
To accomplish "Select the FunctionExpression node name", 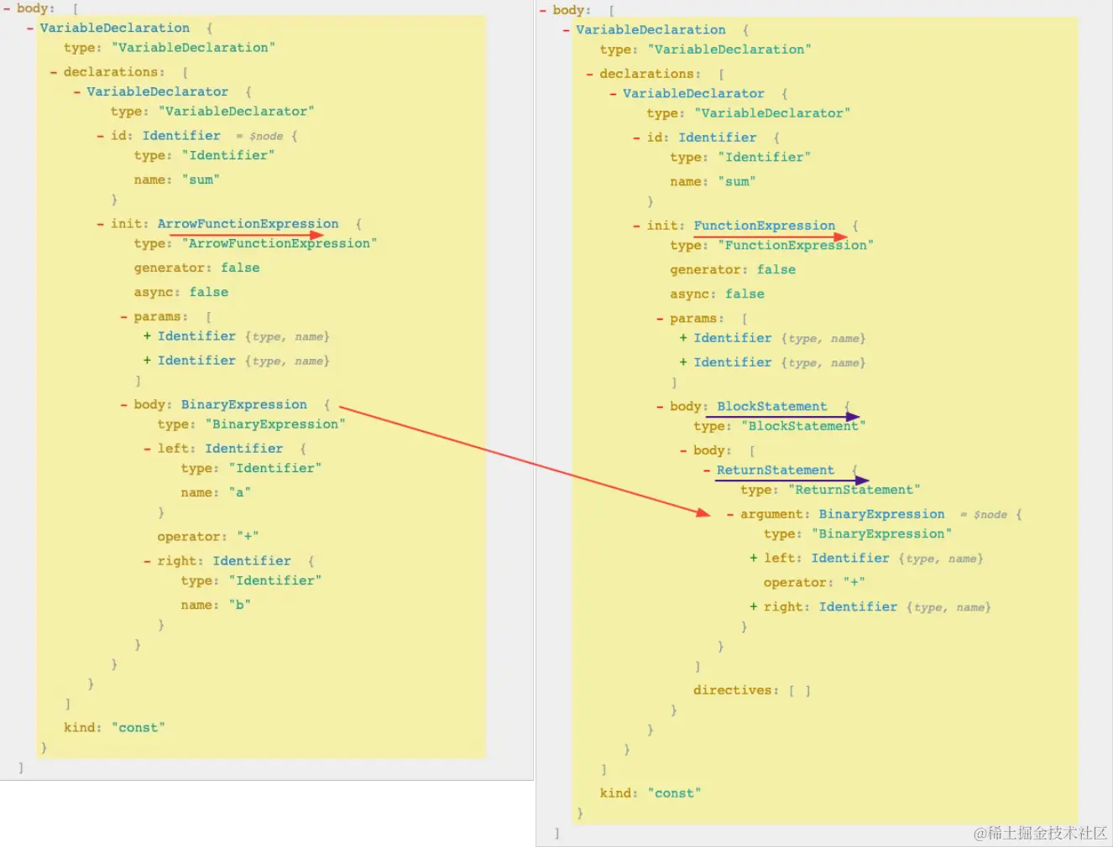I will [x=765, y=226].
